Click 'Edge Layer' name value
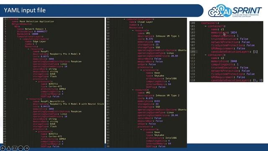The height and width of the screenshot is (151, 268). pyautogui.click(x=39, y=42)
